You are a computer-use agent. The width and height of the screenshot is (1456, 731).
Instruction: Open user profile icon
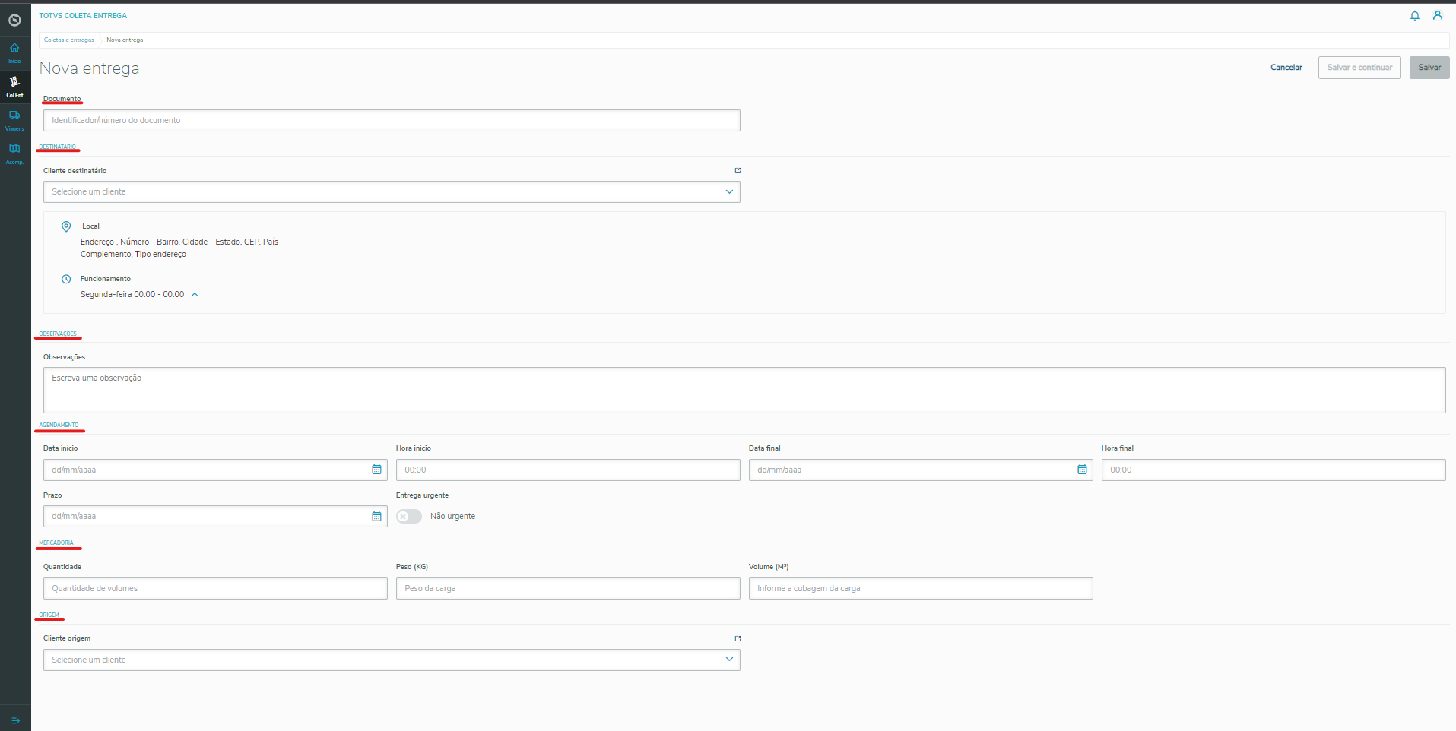1438,15
